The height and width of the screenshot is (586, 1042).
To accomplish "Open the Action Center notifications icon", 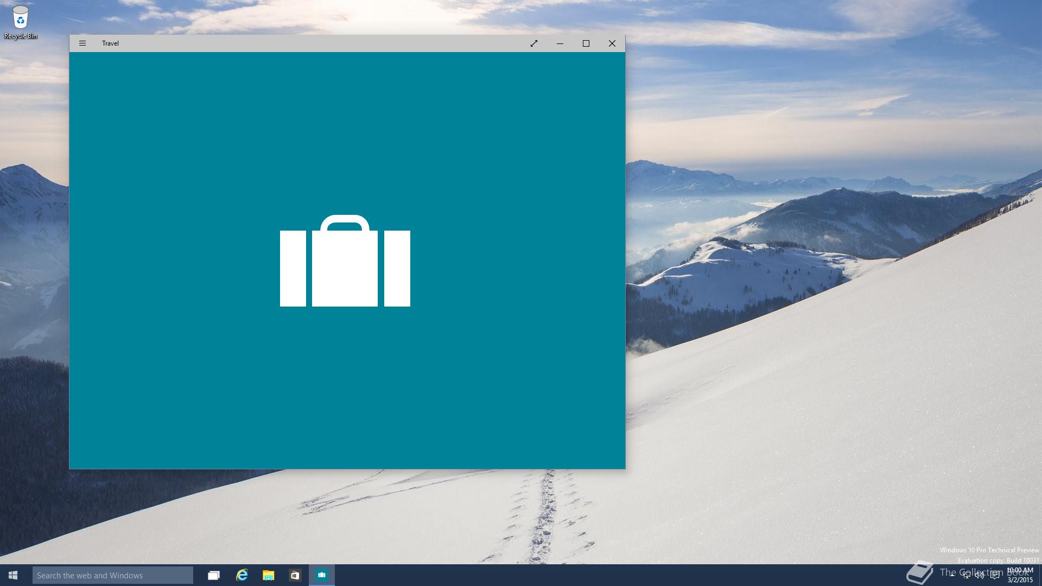I will click(x=995, y=575).
